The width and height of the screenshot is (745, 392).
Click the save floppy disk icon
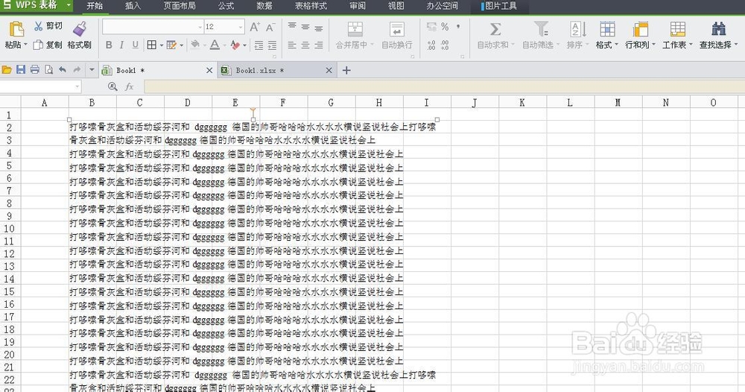pyautogui.click(x=20, y=70)
